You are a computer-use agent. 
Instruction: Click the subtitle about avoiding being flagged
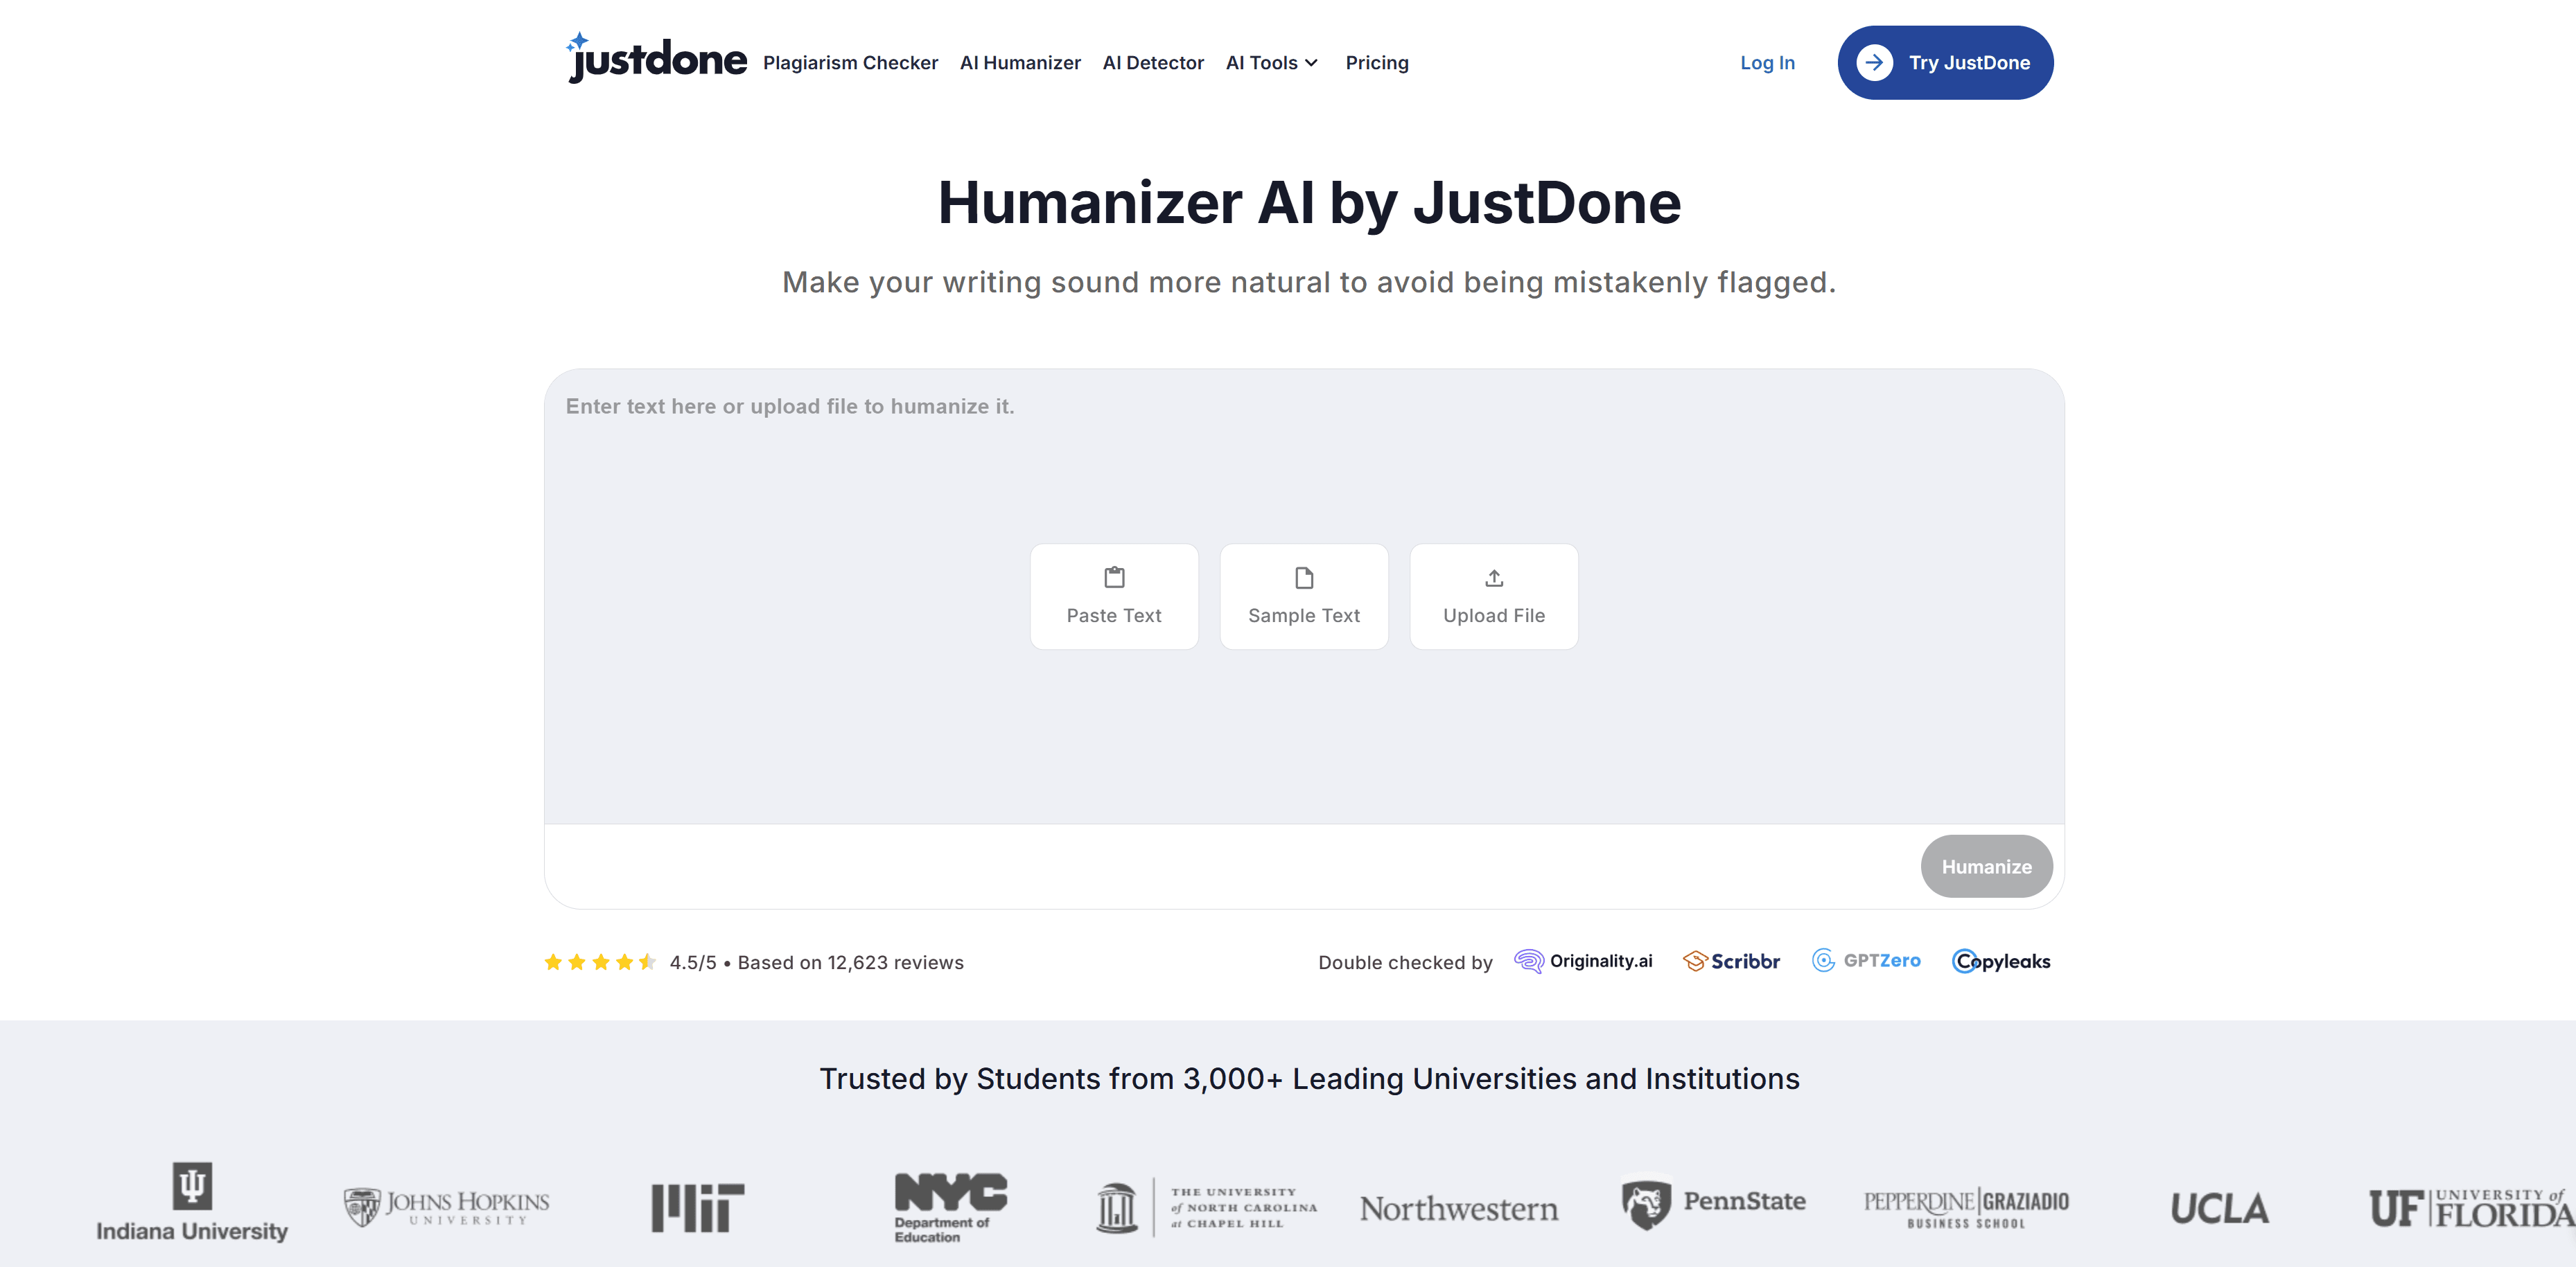[1309, 283]
